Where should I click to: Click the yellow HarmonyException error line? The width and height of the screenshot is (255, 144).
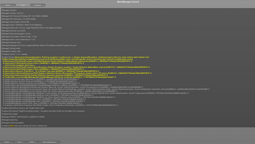pyautogui.click(x=75, y=57)
